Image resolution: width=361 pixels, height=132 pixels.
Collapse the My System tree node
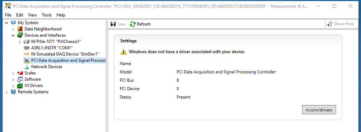7,23
